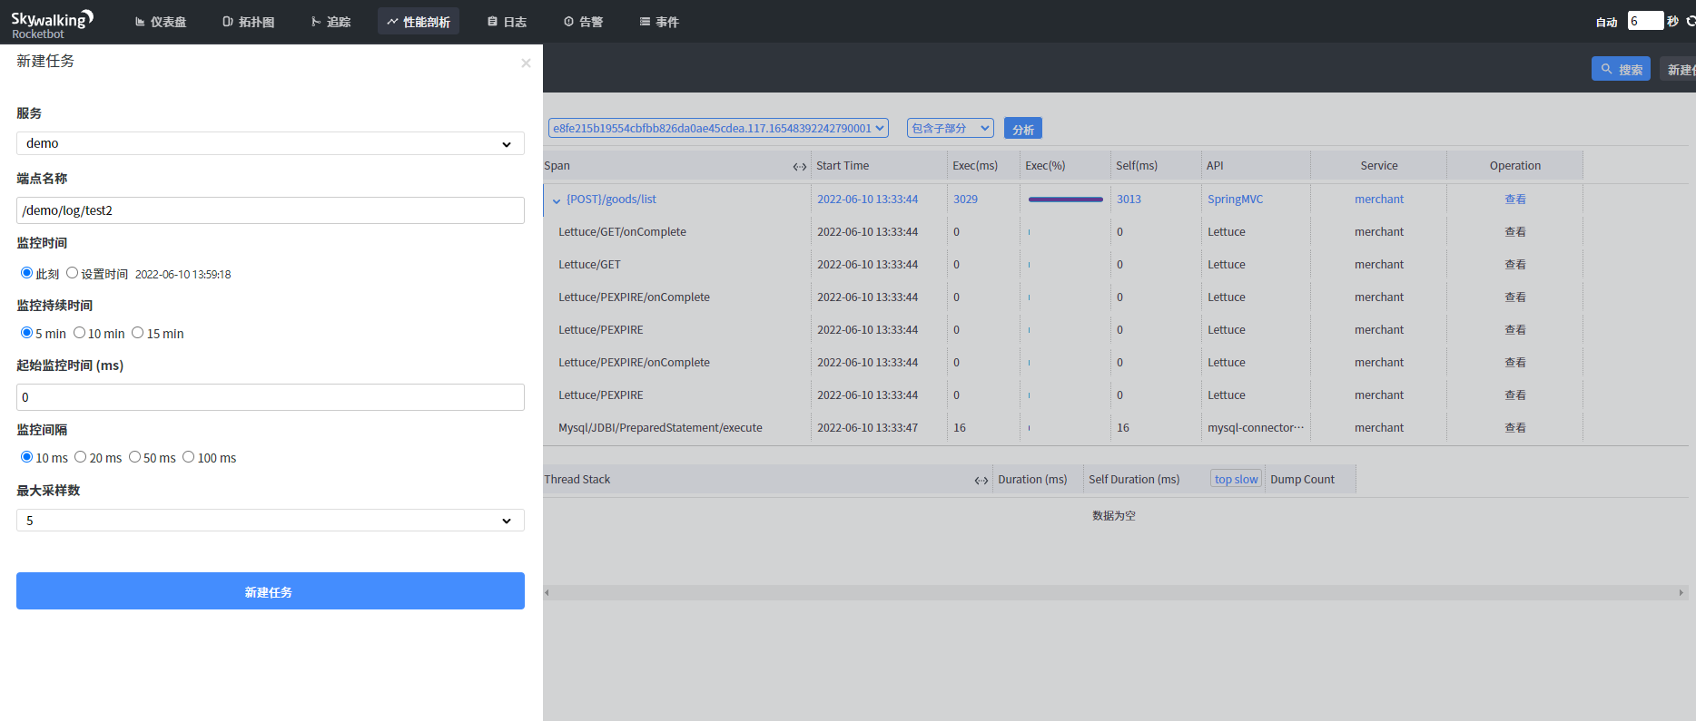Open the 最大采样数 dropdown

point(271,521)
